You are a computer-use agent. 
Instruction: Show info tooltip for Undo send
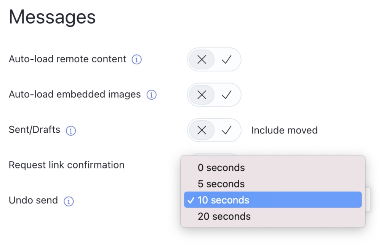[x=69, y=202]
